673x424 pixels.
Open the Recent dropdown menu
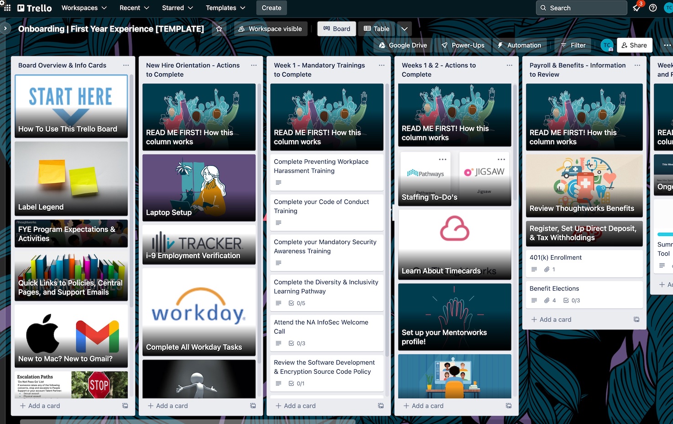[134, 8]
